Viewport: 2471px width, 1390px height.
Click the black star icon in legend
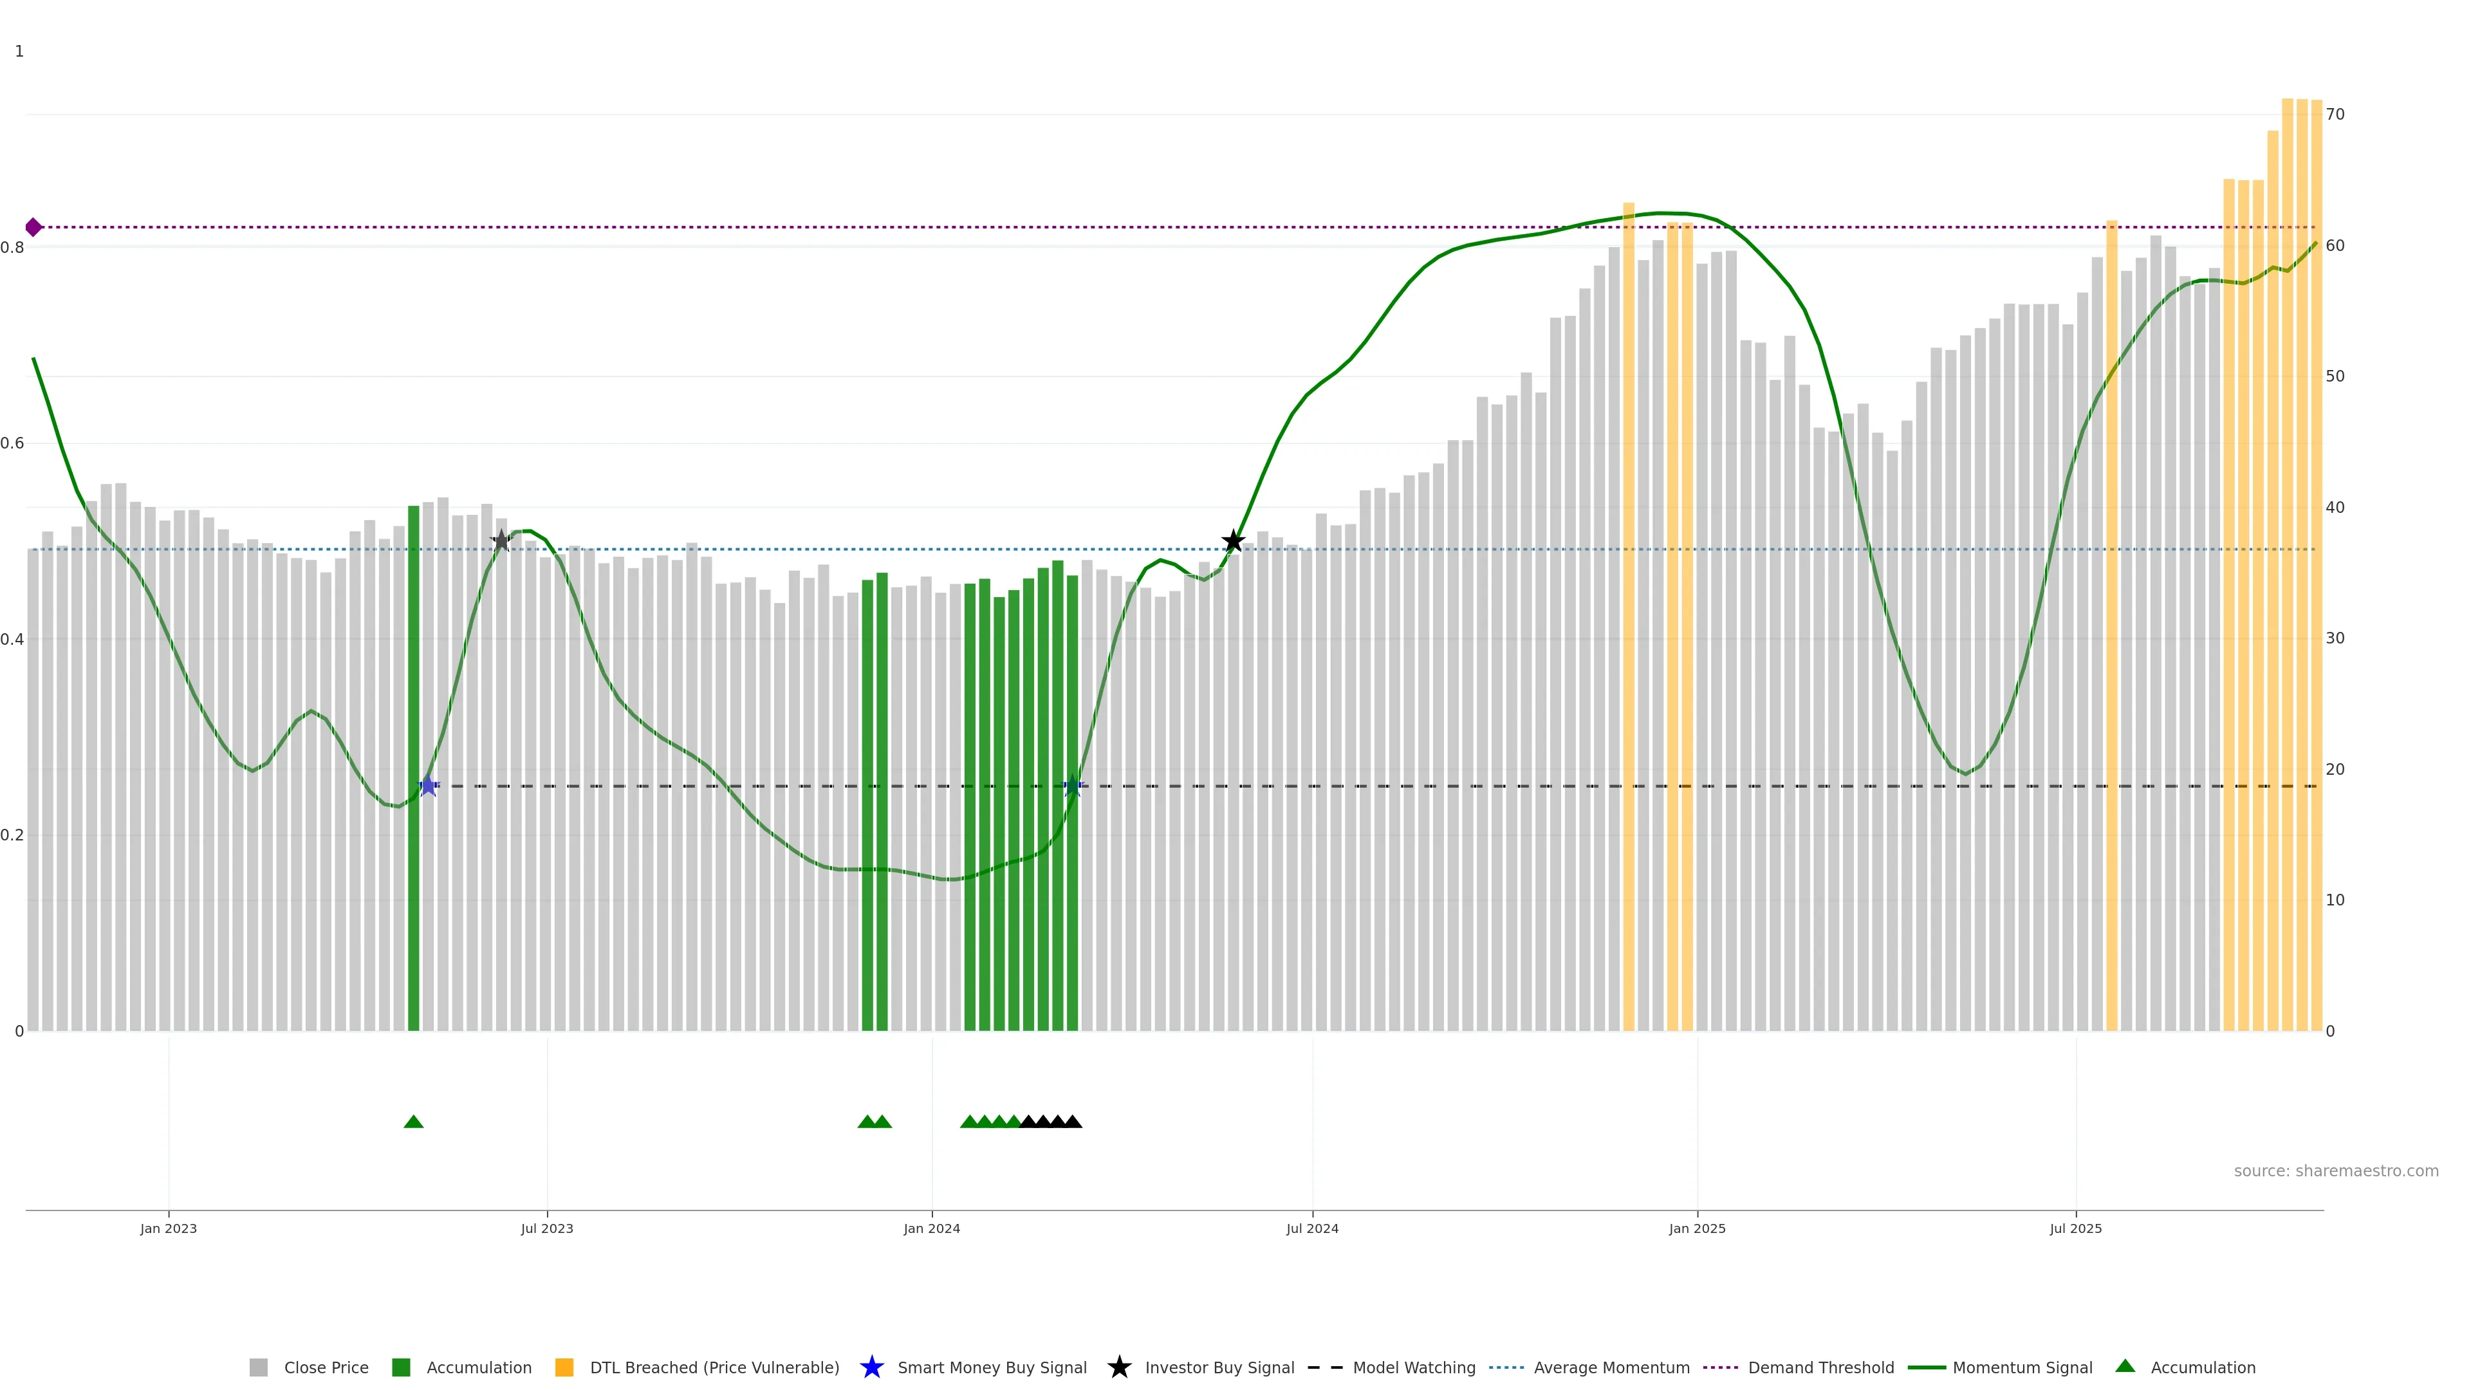click(1118, 1367)
